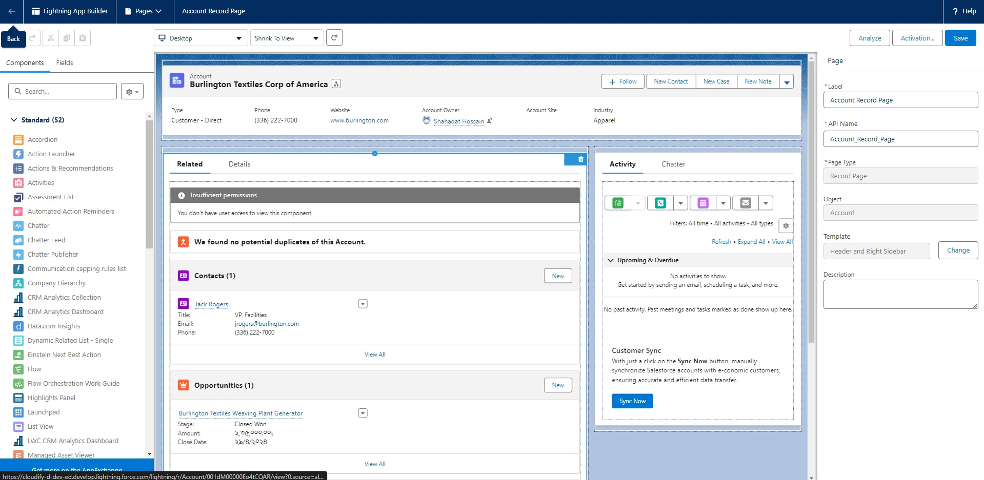Refresh the canvas preview

click(x=334, y=37)
